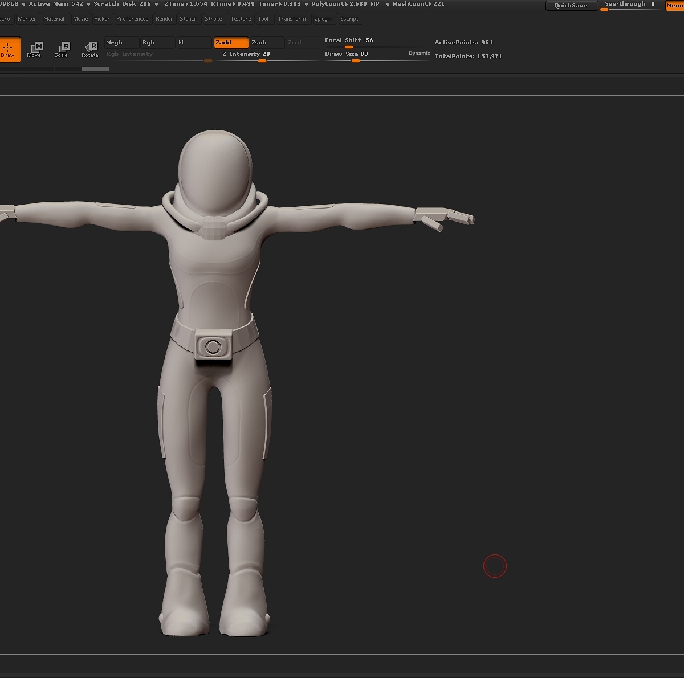Image resolution: width=684 pixels, height=678 pixels.
Task: Enable the Zsub sculpt mode
Action: coord(267,43)
